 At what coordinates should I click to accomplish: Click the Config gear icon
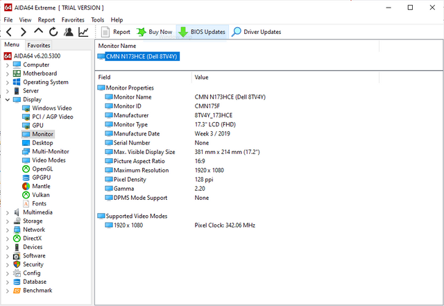(x=17, y=273)
